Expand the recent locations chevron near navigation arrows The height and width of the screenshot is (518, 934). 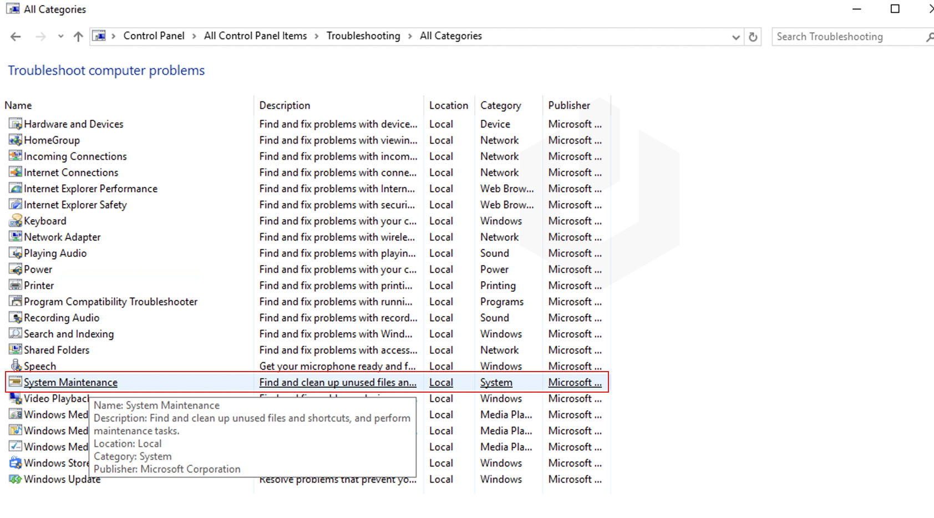click(x=60, y=36)
